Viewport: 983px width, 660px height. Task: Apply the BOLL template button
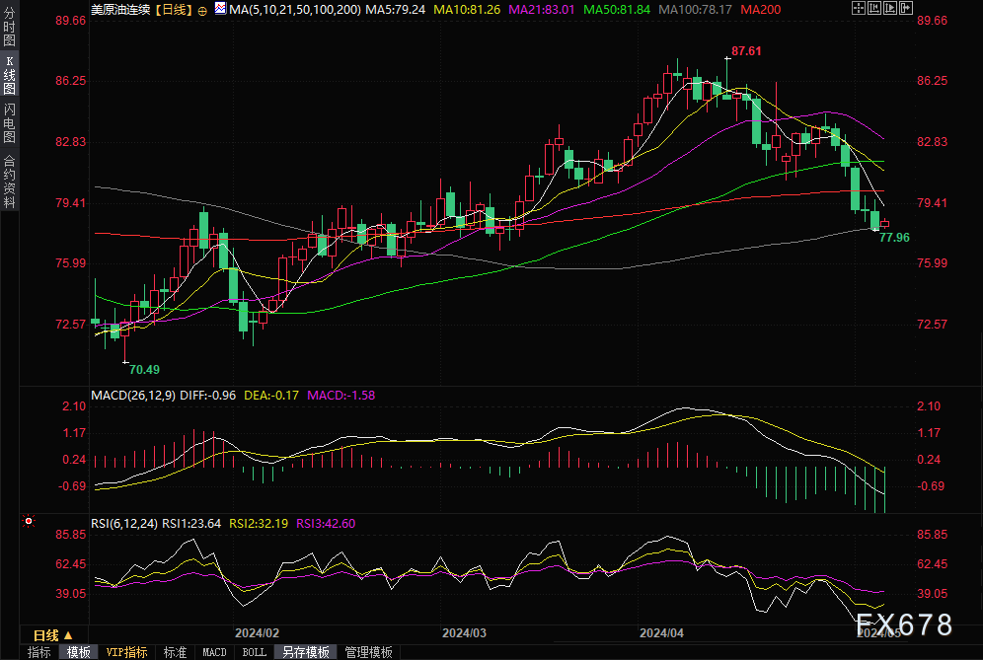254,652
